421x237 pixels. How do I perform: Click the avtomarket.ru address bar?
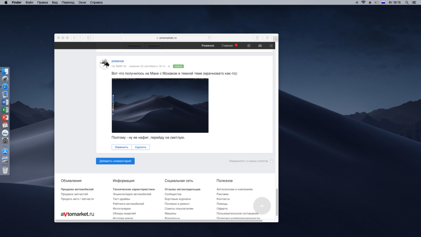(167, 38)
